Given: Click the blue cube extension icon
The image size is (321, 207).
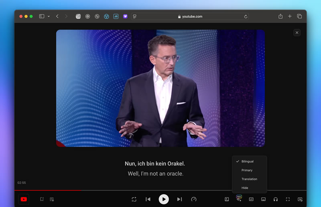Looking at the screenshot, I should tap(106, 16).
